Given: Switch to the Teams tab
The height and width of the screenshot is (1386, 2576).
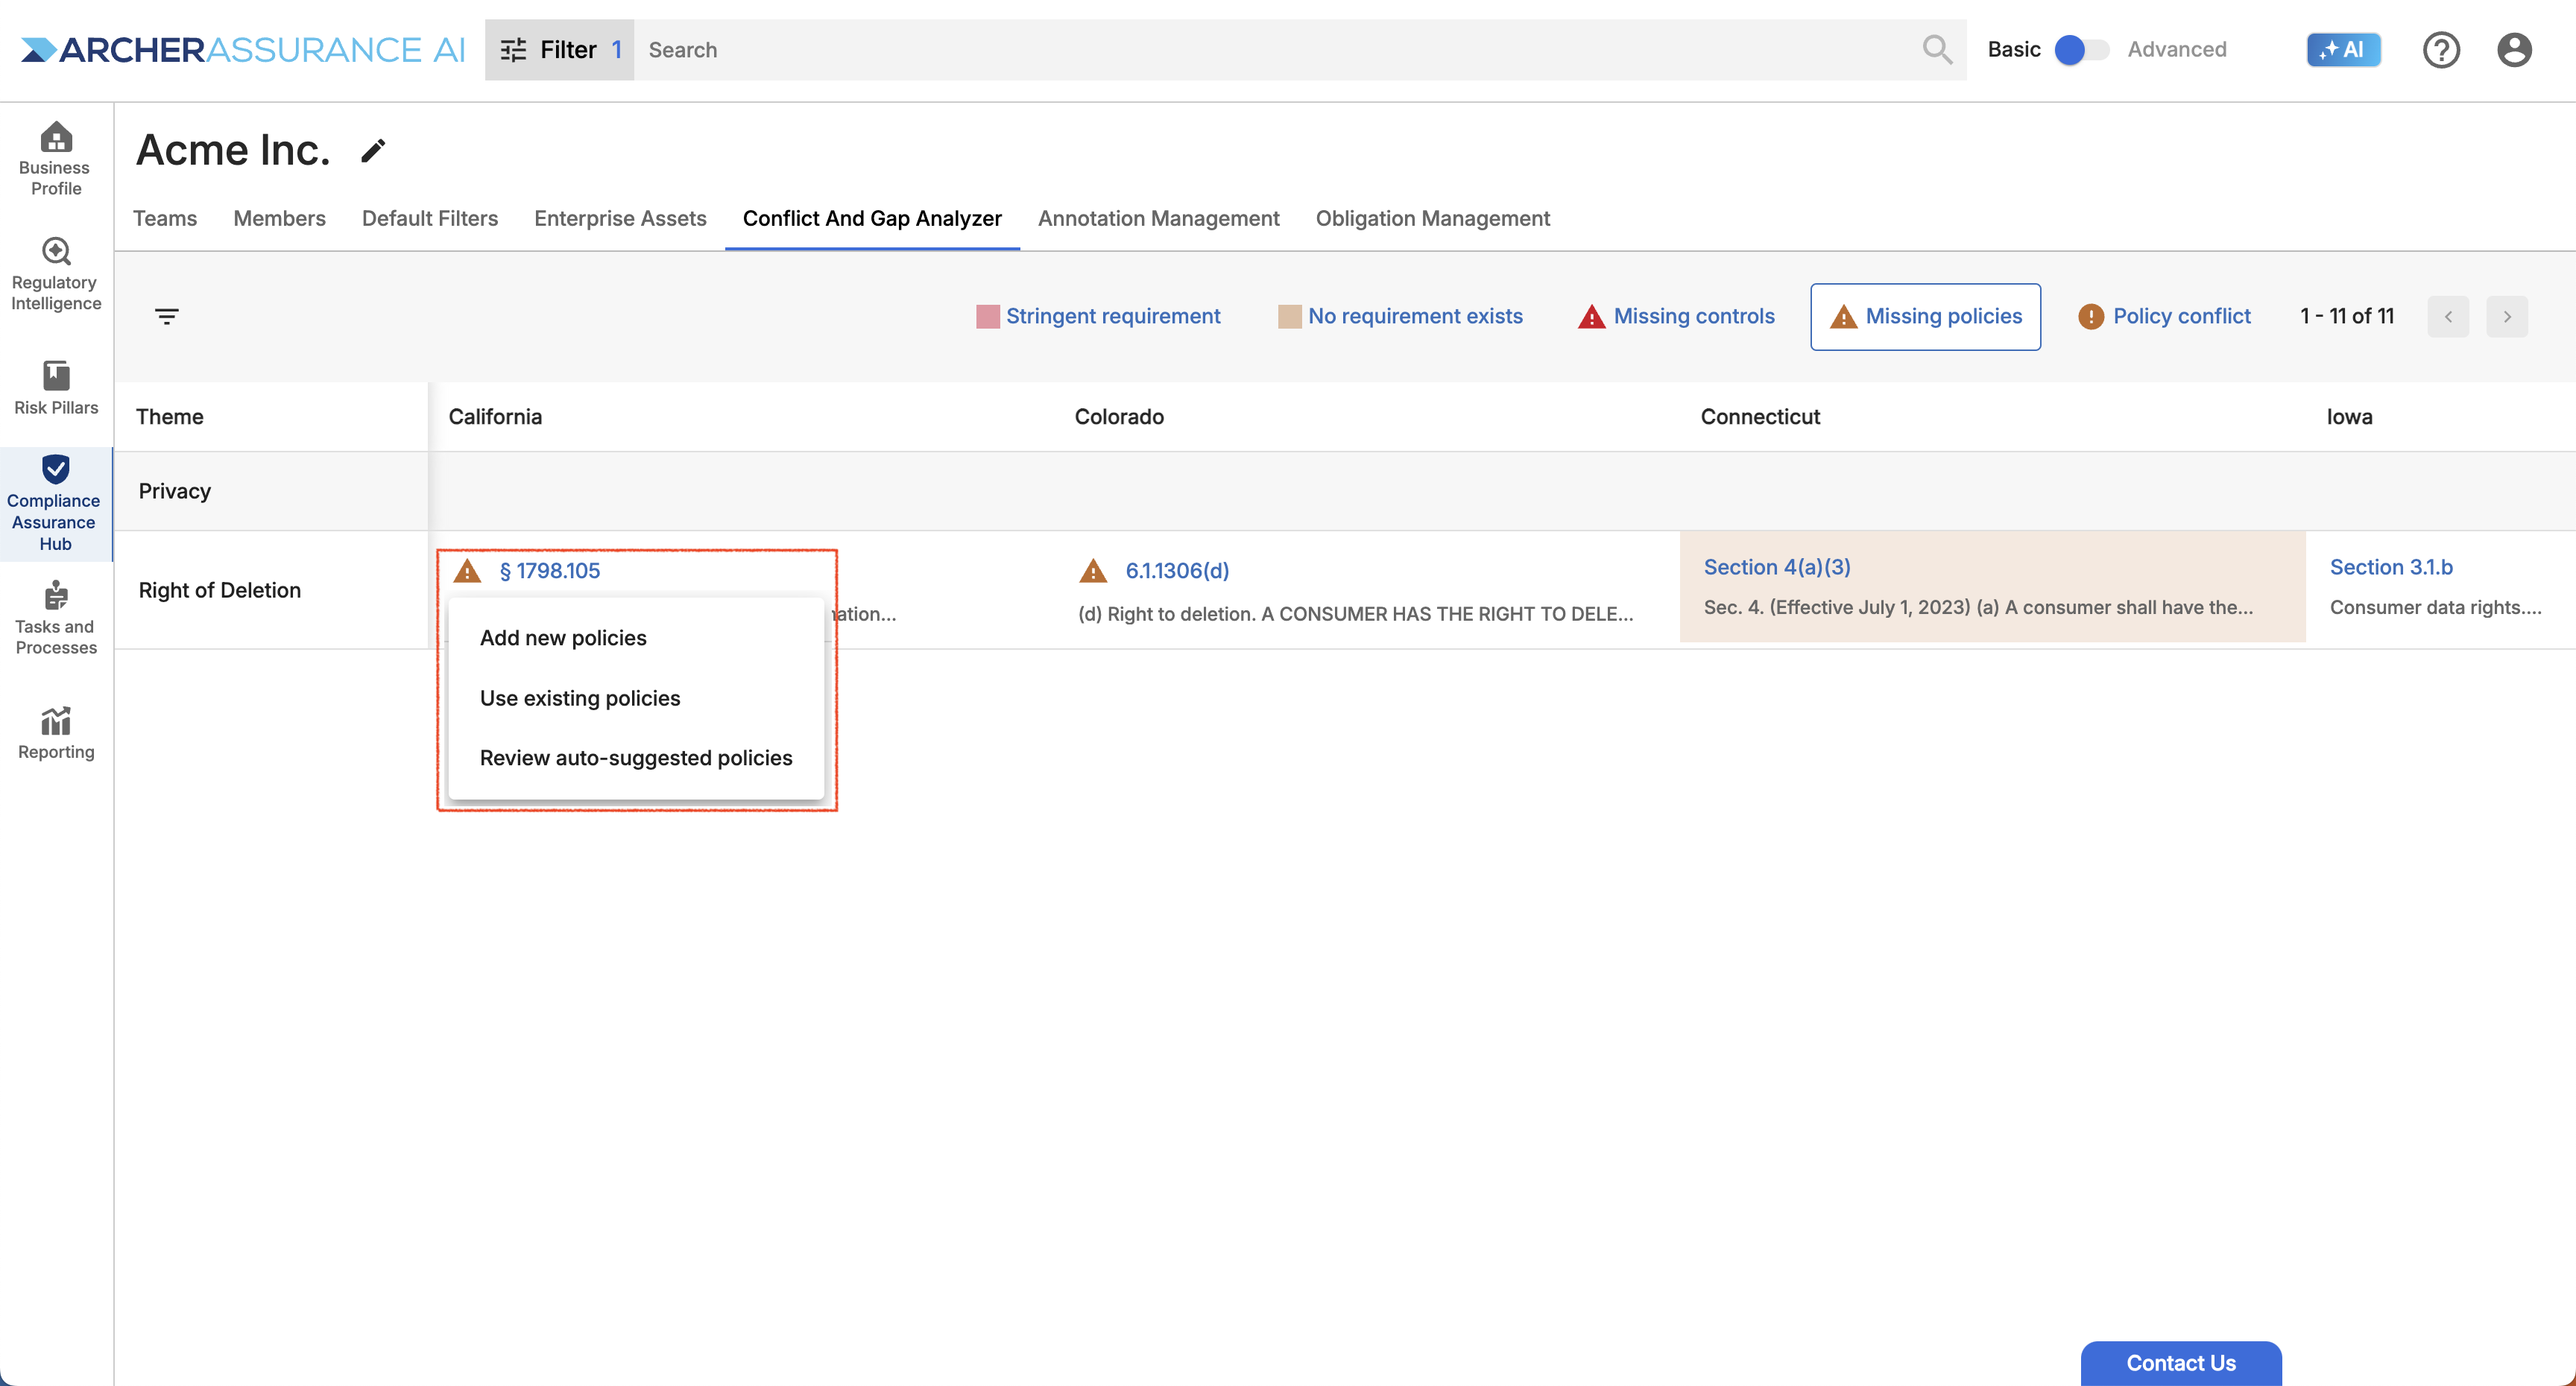Looking at the screenshot, I should coord(165,218).
